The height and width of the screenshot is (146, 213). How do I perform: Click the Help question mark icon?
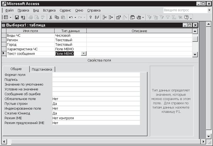click(x=187, y=17)
